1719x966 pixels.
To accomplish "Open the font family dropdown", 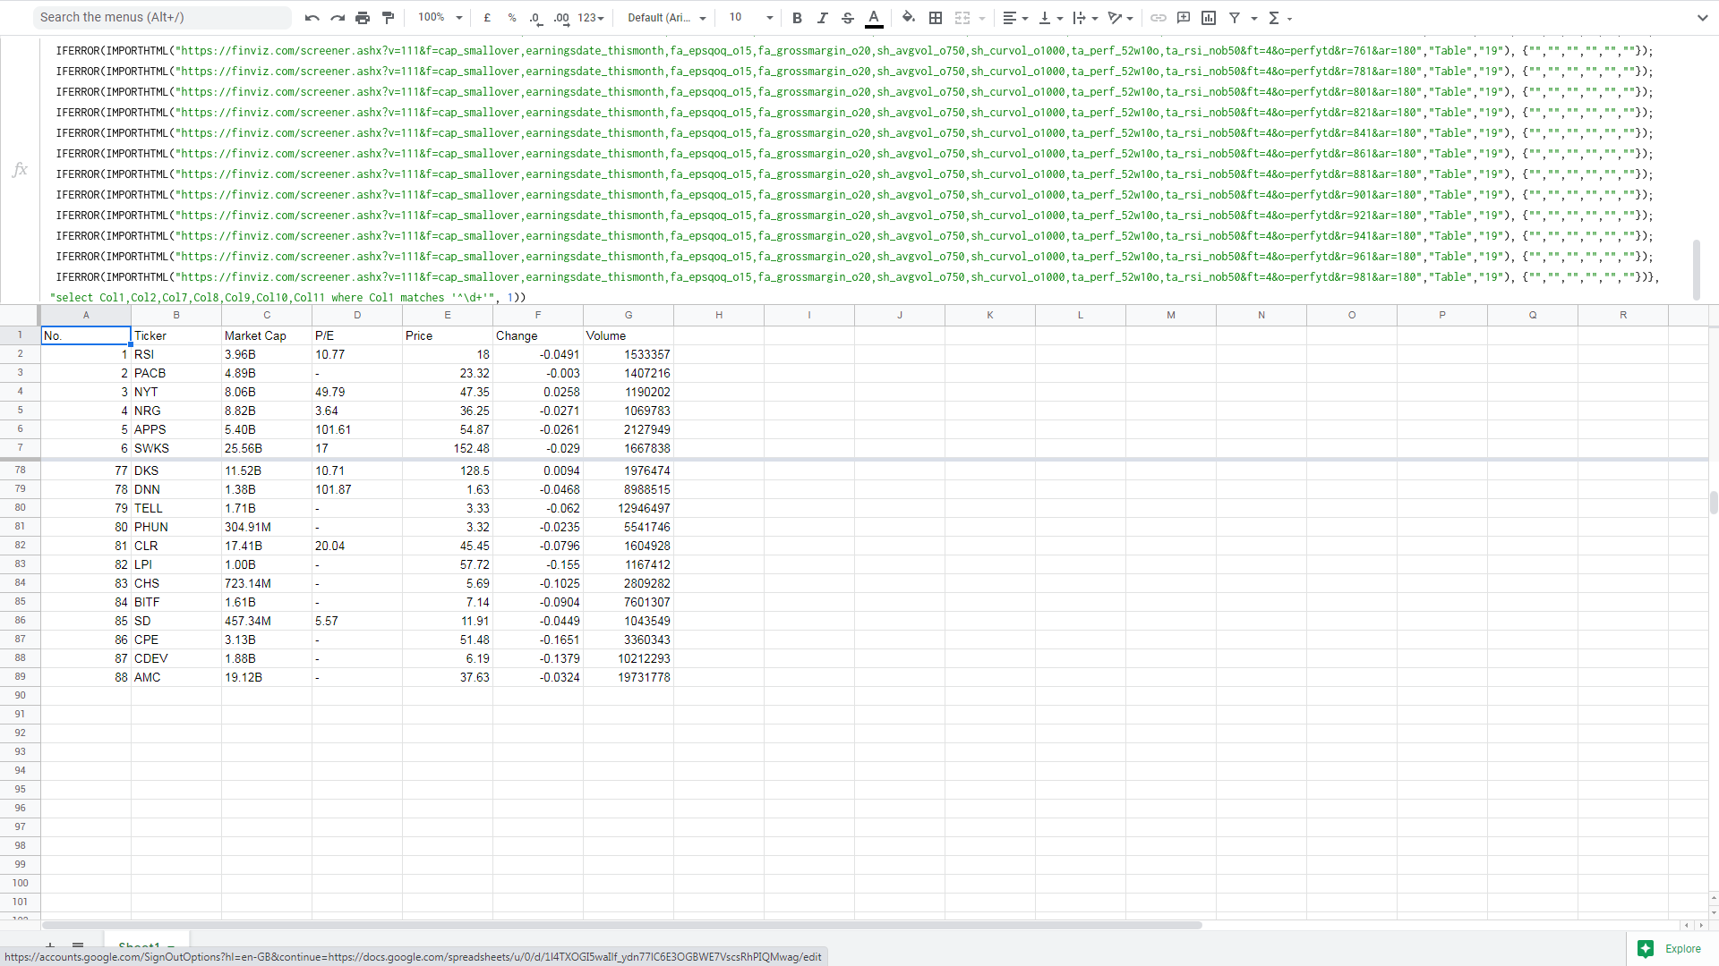I will (667, 18).
